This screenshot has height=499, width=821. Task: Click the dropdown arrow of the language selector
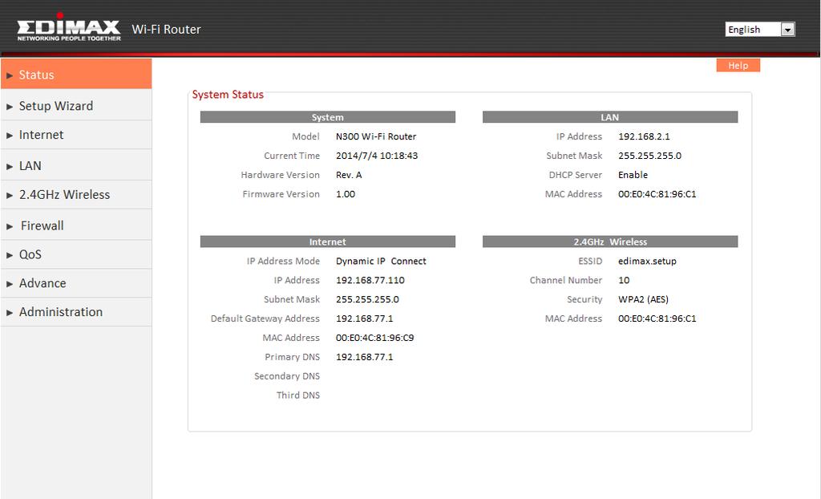click(x=788, y=30)
